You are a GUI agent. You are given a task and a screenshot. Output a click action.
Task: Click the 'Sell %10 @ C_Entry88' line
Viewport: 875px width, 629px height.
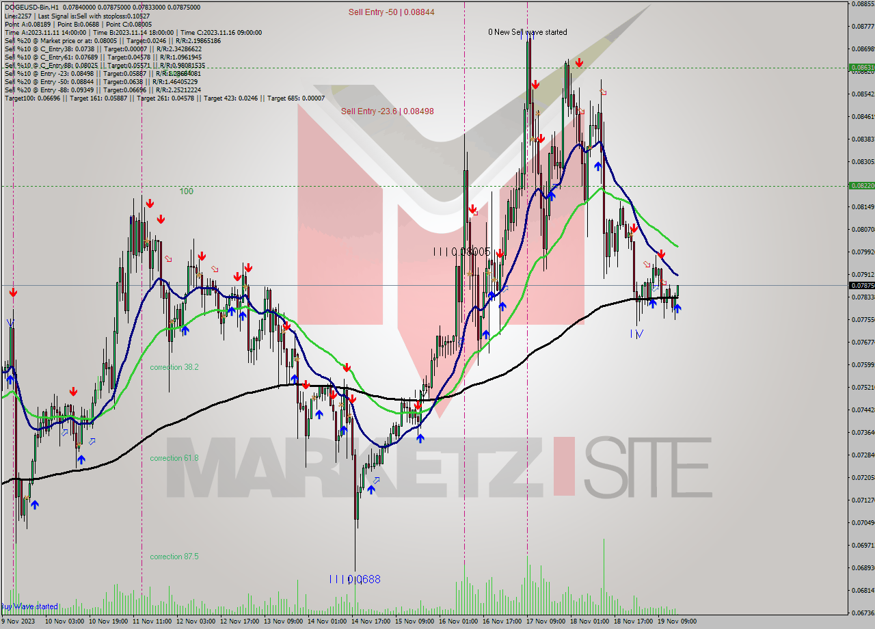pos(105,66)
